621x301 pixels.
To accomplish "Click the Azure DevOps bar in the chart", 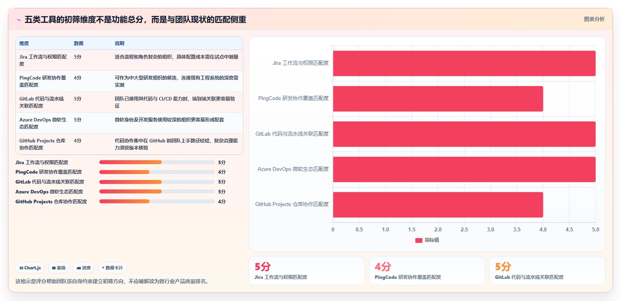I will click(464, 169).
